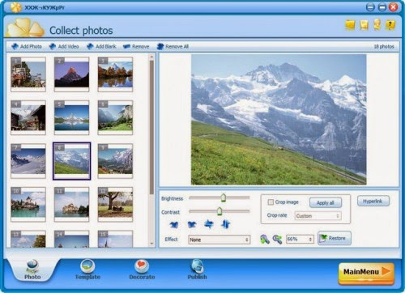
Task: Click Remove in the toolbar
Action: pos(136,46)
